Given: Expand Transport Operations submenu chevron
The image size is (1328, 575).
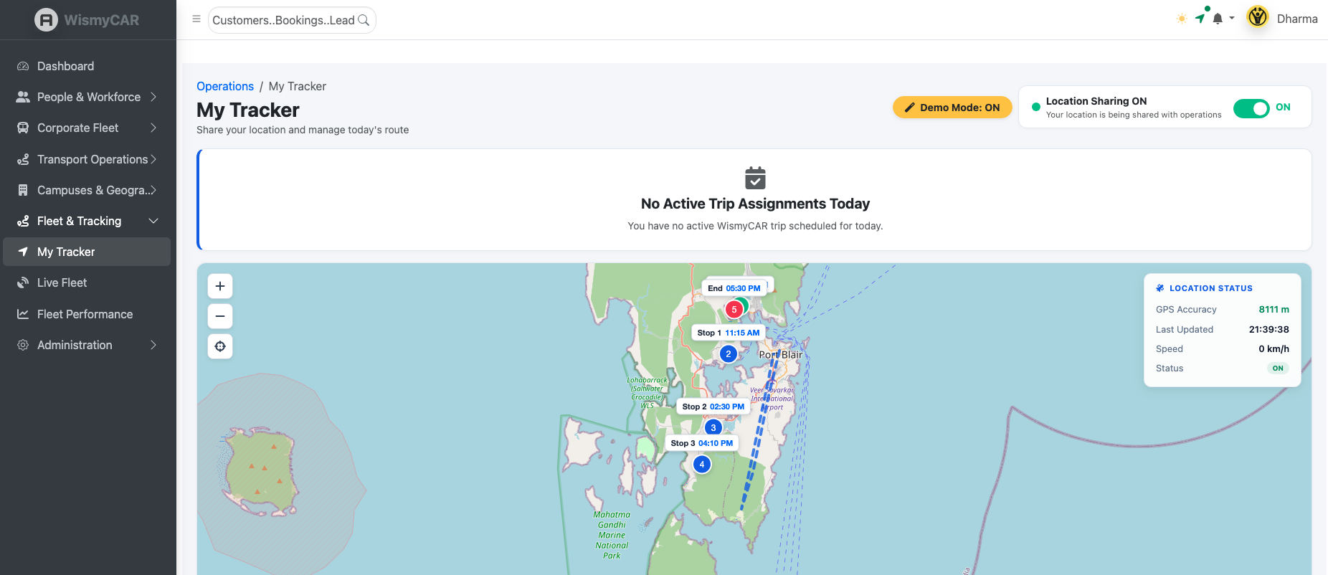Looking at the screenshot, I should (153, 159).
